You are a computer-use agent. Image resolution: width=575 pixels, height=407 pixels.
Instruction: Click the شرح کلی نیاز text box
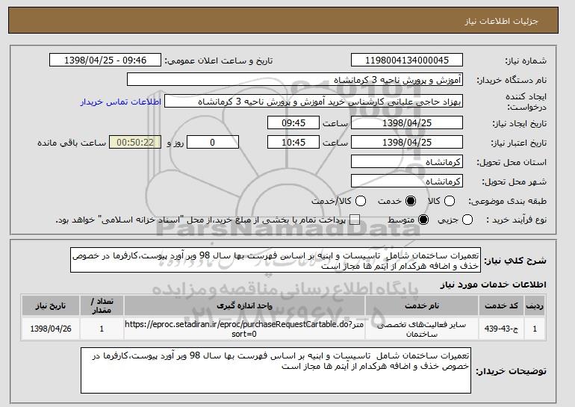[276, 261]
